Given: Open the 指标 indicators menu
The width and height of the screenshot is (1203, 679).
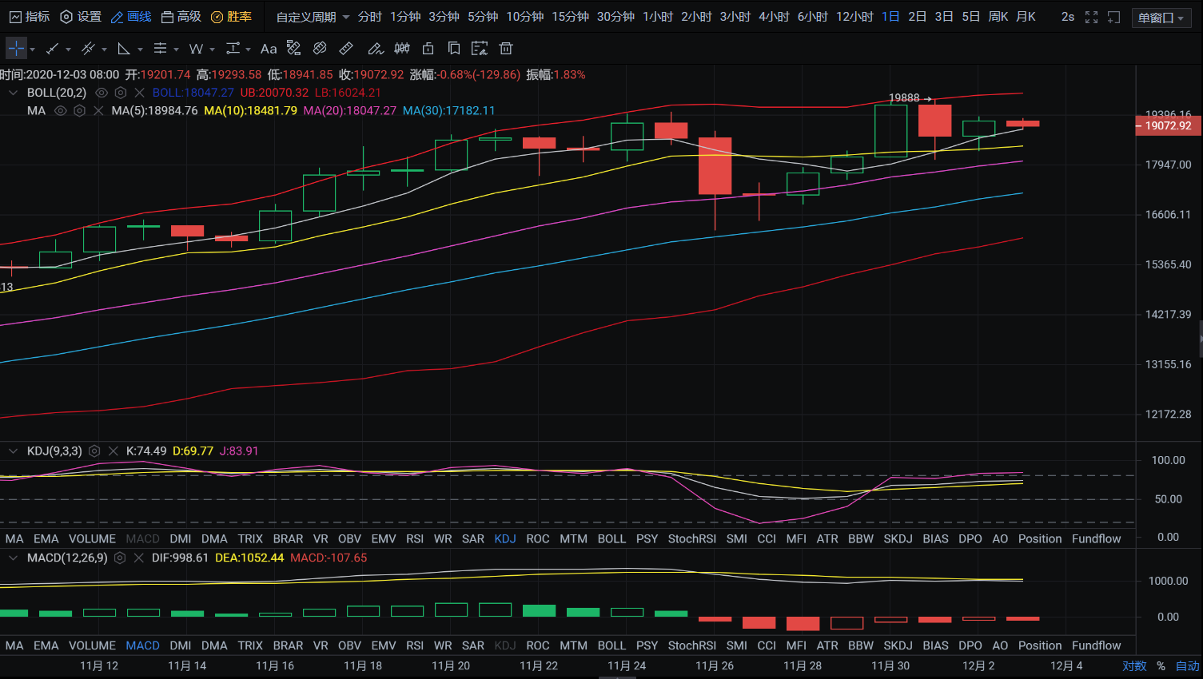Looking at the screenshot, I should click(30, 17).
